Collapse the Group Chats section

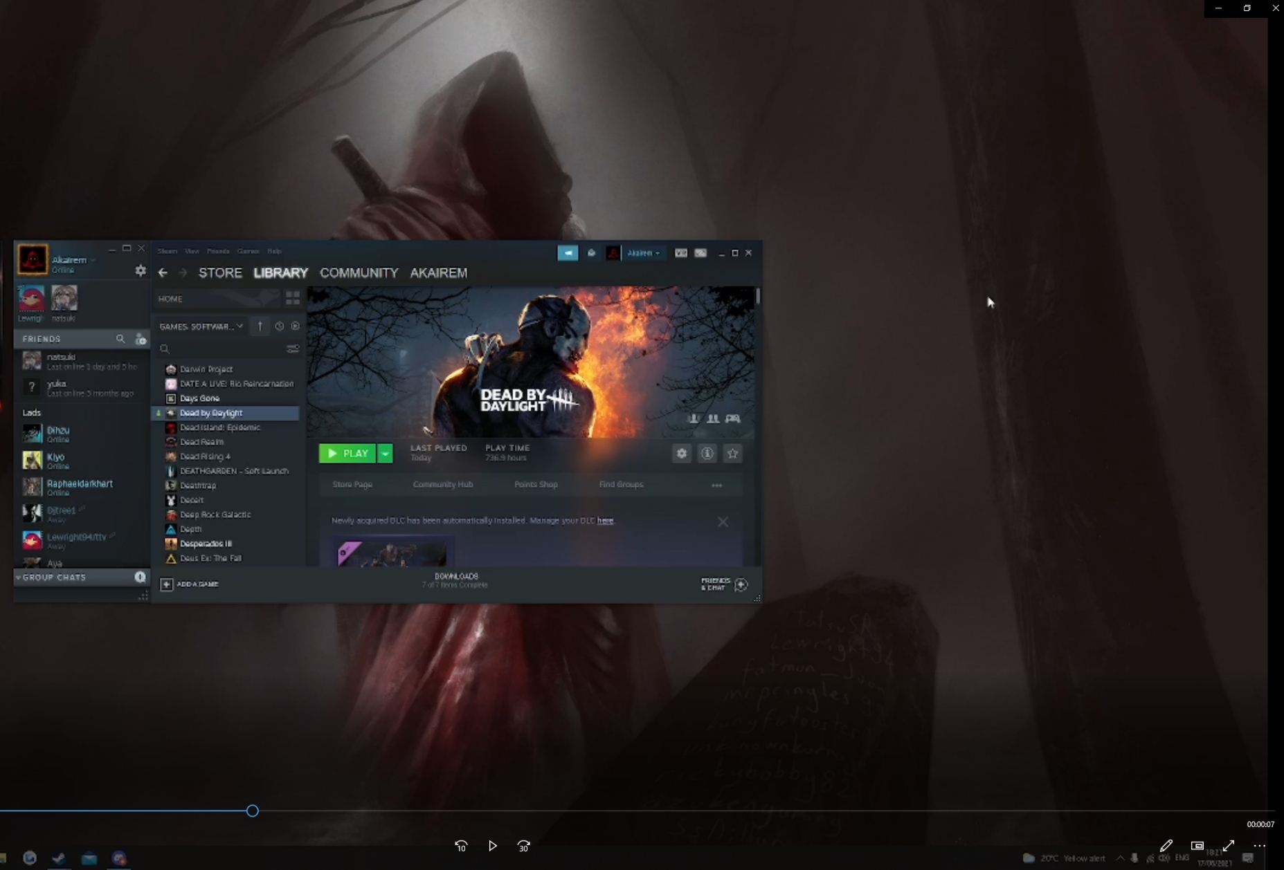(x=19, y=577)
